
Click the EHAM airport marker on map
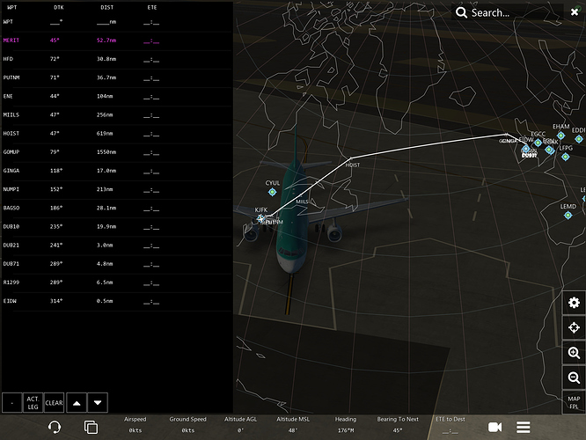560,136
